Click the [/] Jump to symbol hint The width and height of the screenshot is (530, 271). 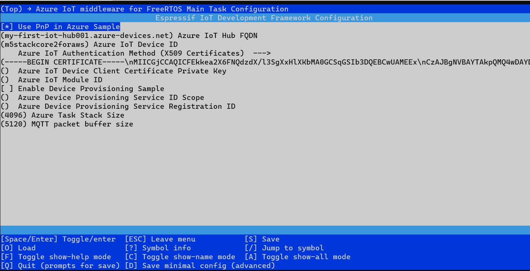click(x=284, y=248)
